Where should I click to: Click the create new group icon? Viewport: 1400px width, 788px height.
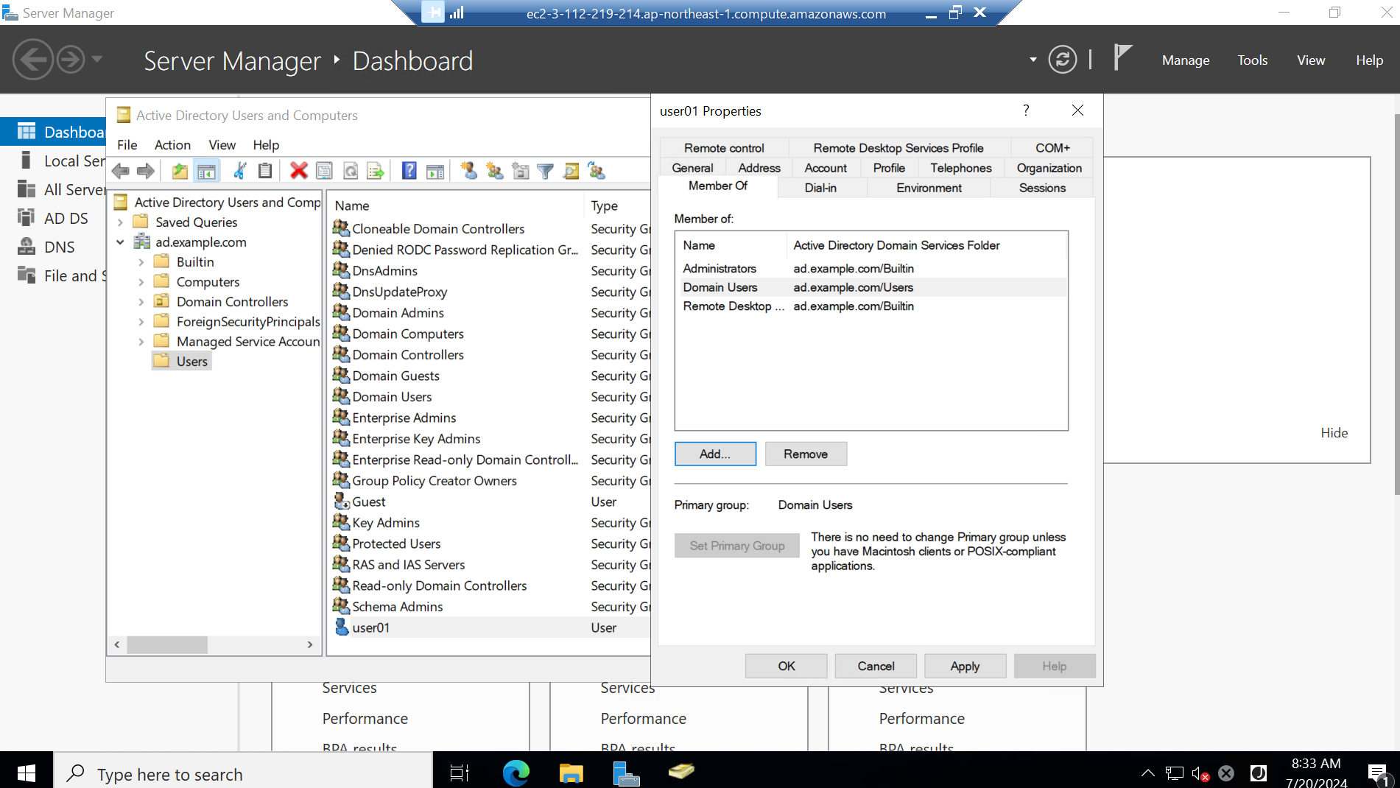tap(495, 172)
